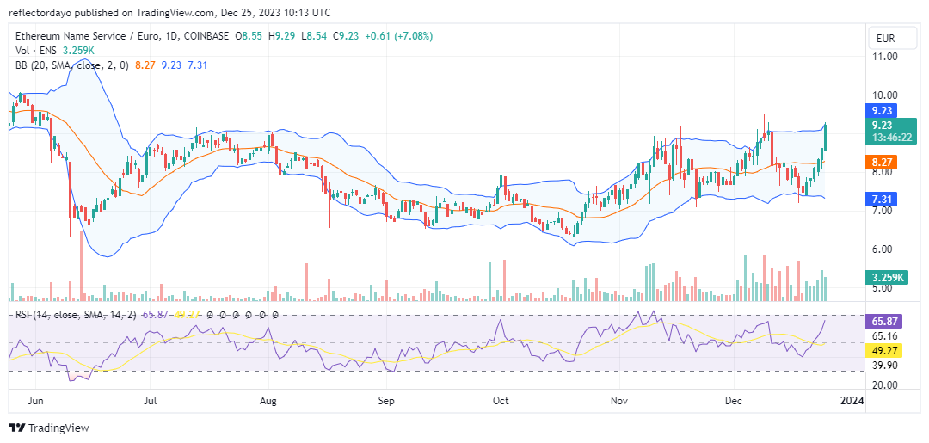The height and width of the screenshot is (443, 929).
Task: Click the 10.00 price axis value
Action: click(884, 95)
